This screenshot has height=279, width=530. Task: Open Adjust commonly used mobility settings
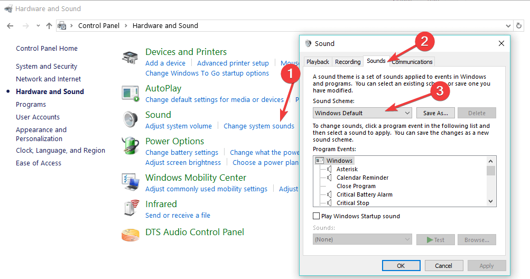tap(206, 189)
